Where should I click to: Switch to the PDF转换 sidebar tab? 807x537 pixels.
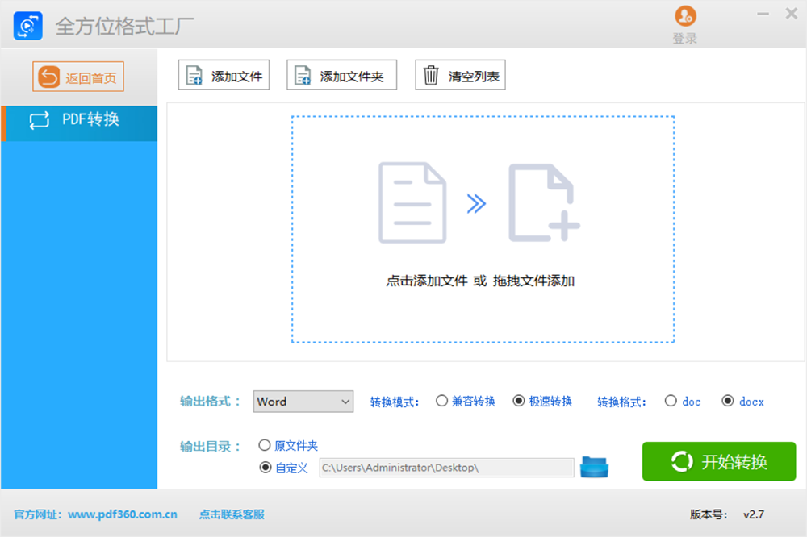tap(79, 123)
